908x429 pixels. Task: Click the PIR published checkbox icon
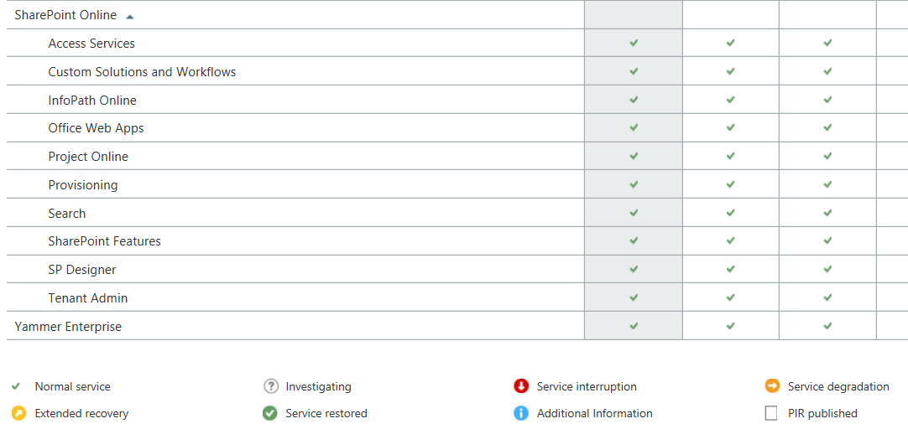[x=771, y=413]
